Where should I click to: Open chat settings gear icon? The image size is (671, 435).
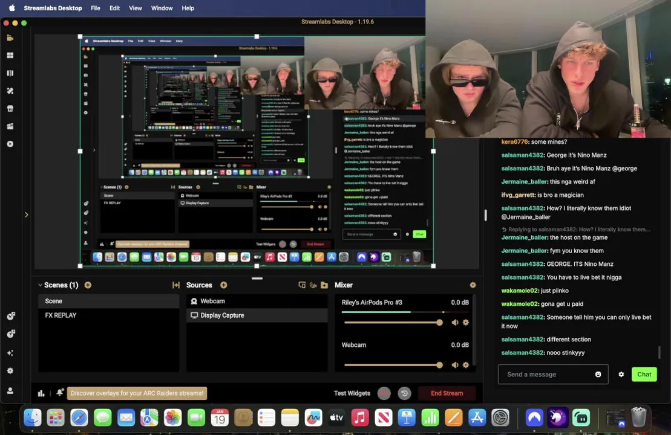pos(621,375)
